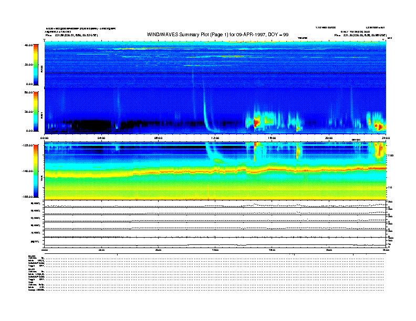416x321 pixels.
Task: Click the 20:00 tick label below RAD1 spectrogram
Action: pos(329,138)
